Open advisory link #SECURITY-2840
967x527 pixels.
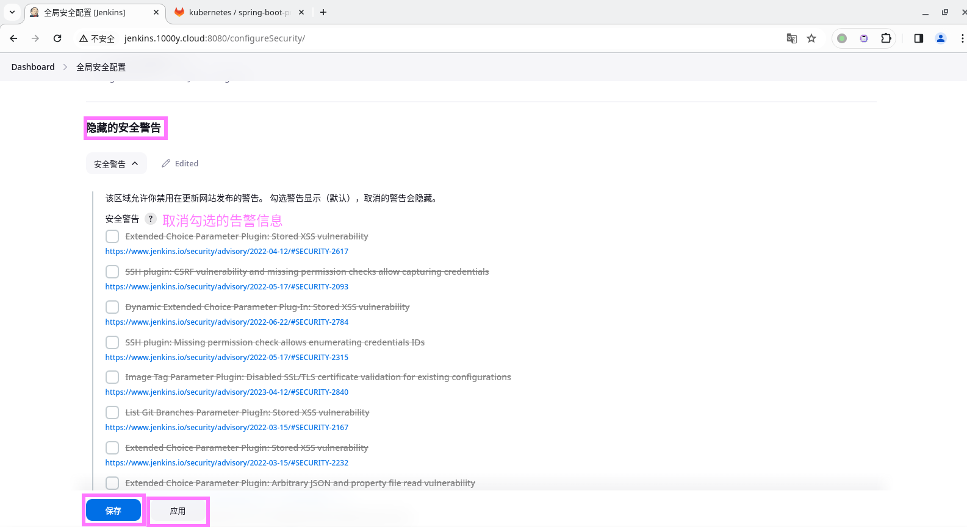[227, 392]
